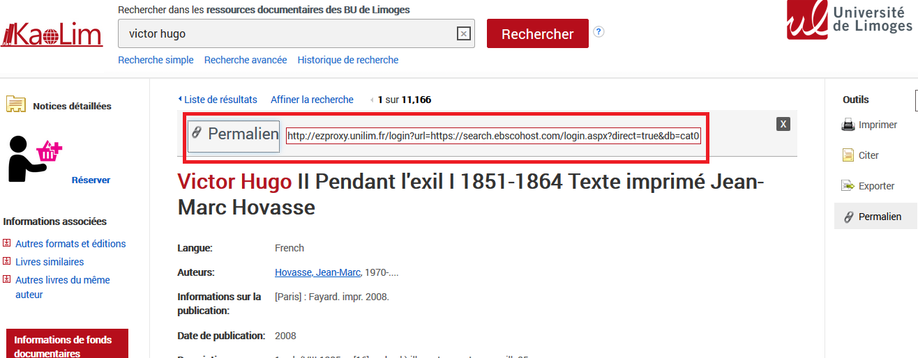
Task: Open Recherche avancée
Action: click(x=246, y=60)
